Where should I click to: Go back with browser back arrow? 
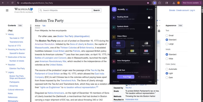click(x=3, y=3)
